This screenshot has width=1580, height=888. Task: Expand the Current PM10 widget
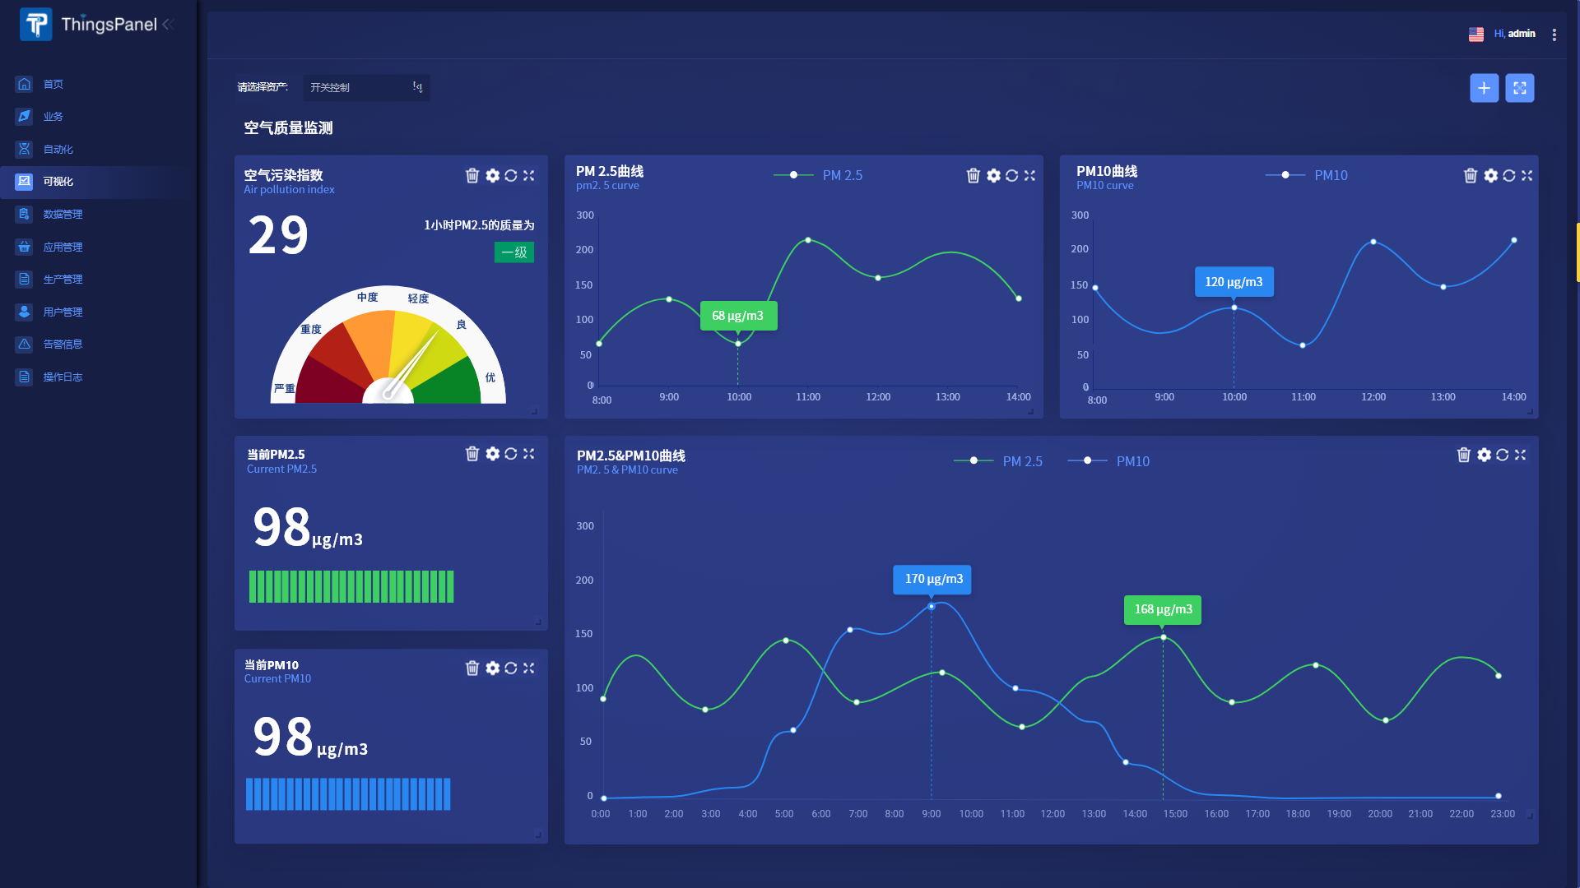click(529, 668)
